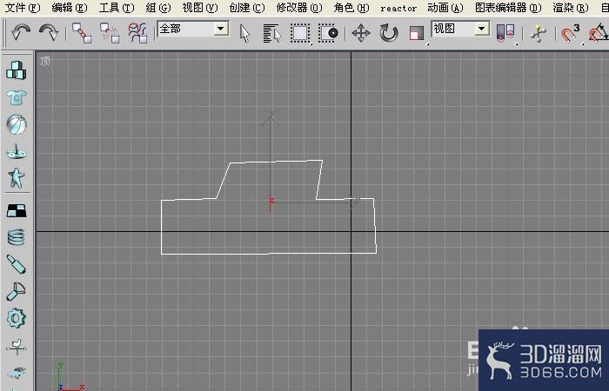
Task: Open the 文件(F) menu
Action: point(23,8)
